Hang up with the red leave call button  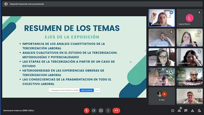116,110
